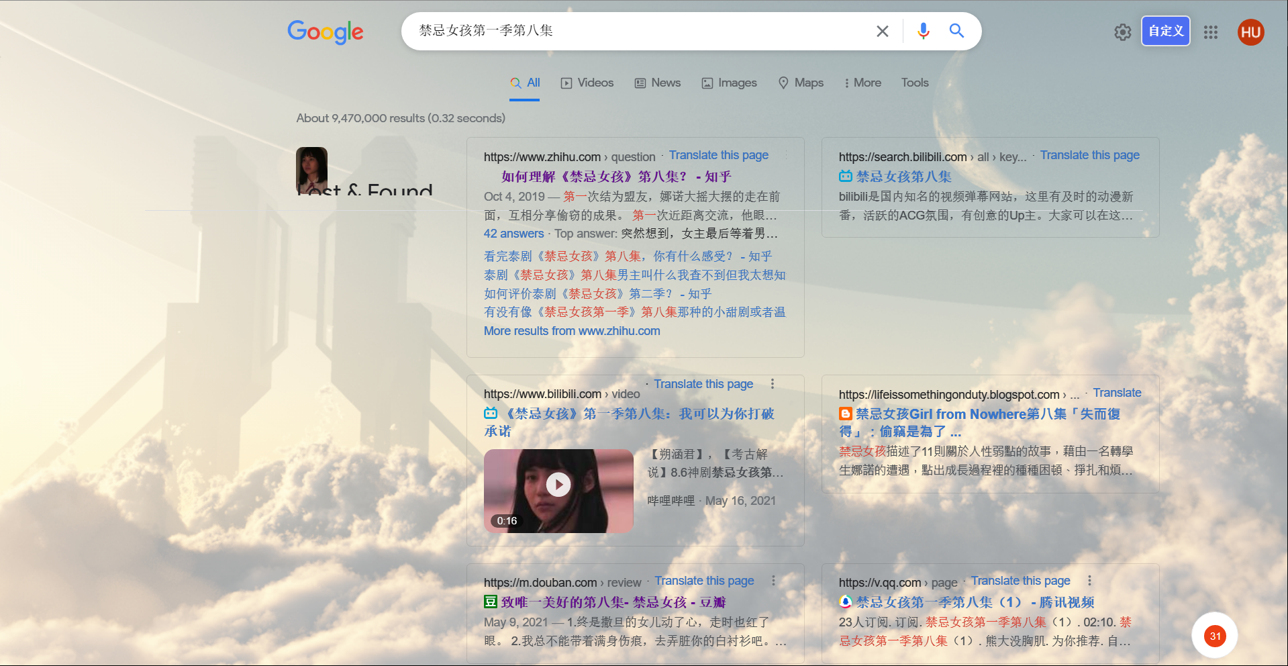Open the three-dot menu on the bilibili video result
This screenshot has width=1288, height=666.
[x=773, y=383]
